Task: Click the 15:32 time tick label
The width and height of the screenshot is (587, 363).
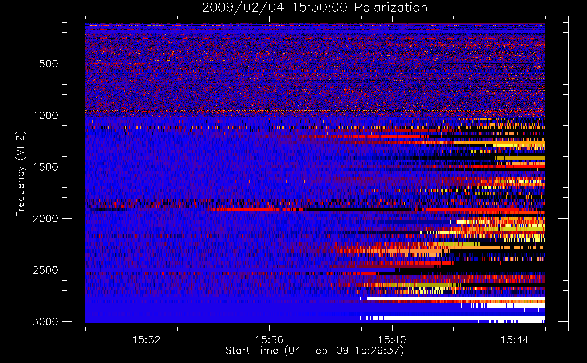Action: (147, 340)
